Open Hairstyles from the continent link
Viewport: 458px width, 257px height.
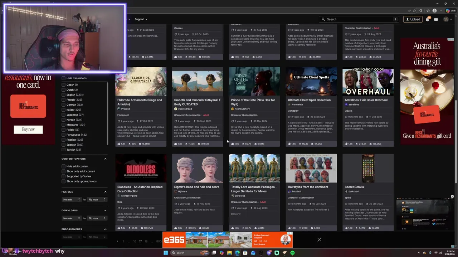pyautogui.click(x=308, y=187)
